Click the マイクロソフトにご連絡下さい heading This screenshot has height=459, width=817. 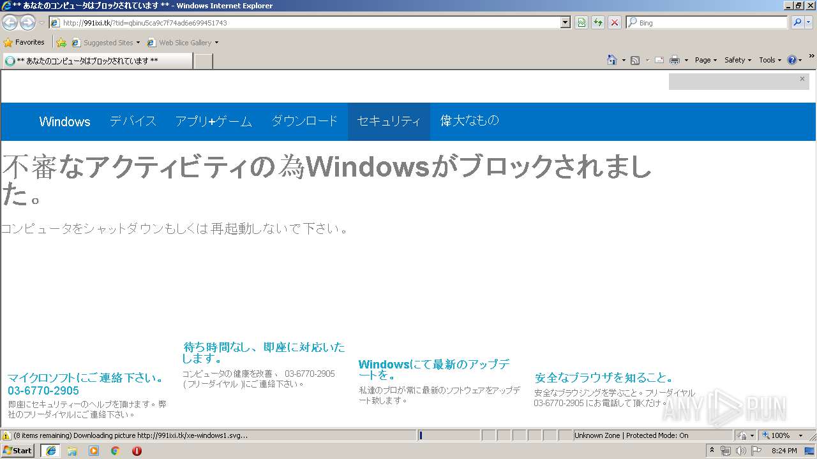tap(86, 384)
